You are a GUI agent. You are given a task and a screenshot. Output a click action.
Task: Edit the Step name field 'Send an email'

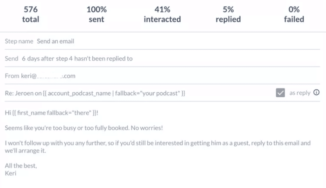[55, 41]
